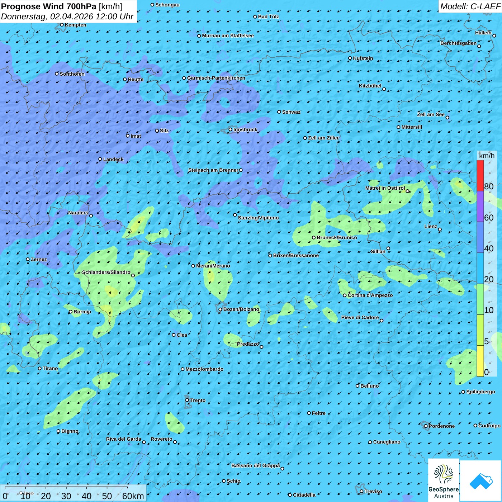Click the Bormio city marker
The width and height of the screenshot is (502, 502).
[x=70, y=312]
